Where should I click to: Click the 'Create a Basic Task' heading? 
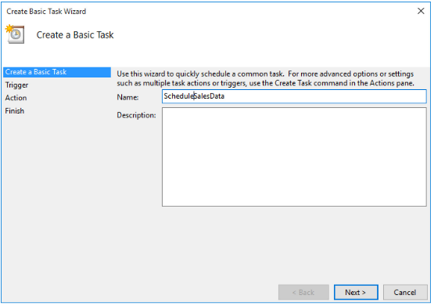tap(75, 35)
